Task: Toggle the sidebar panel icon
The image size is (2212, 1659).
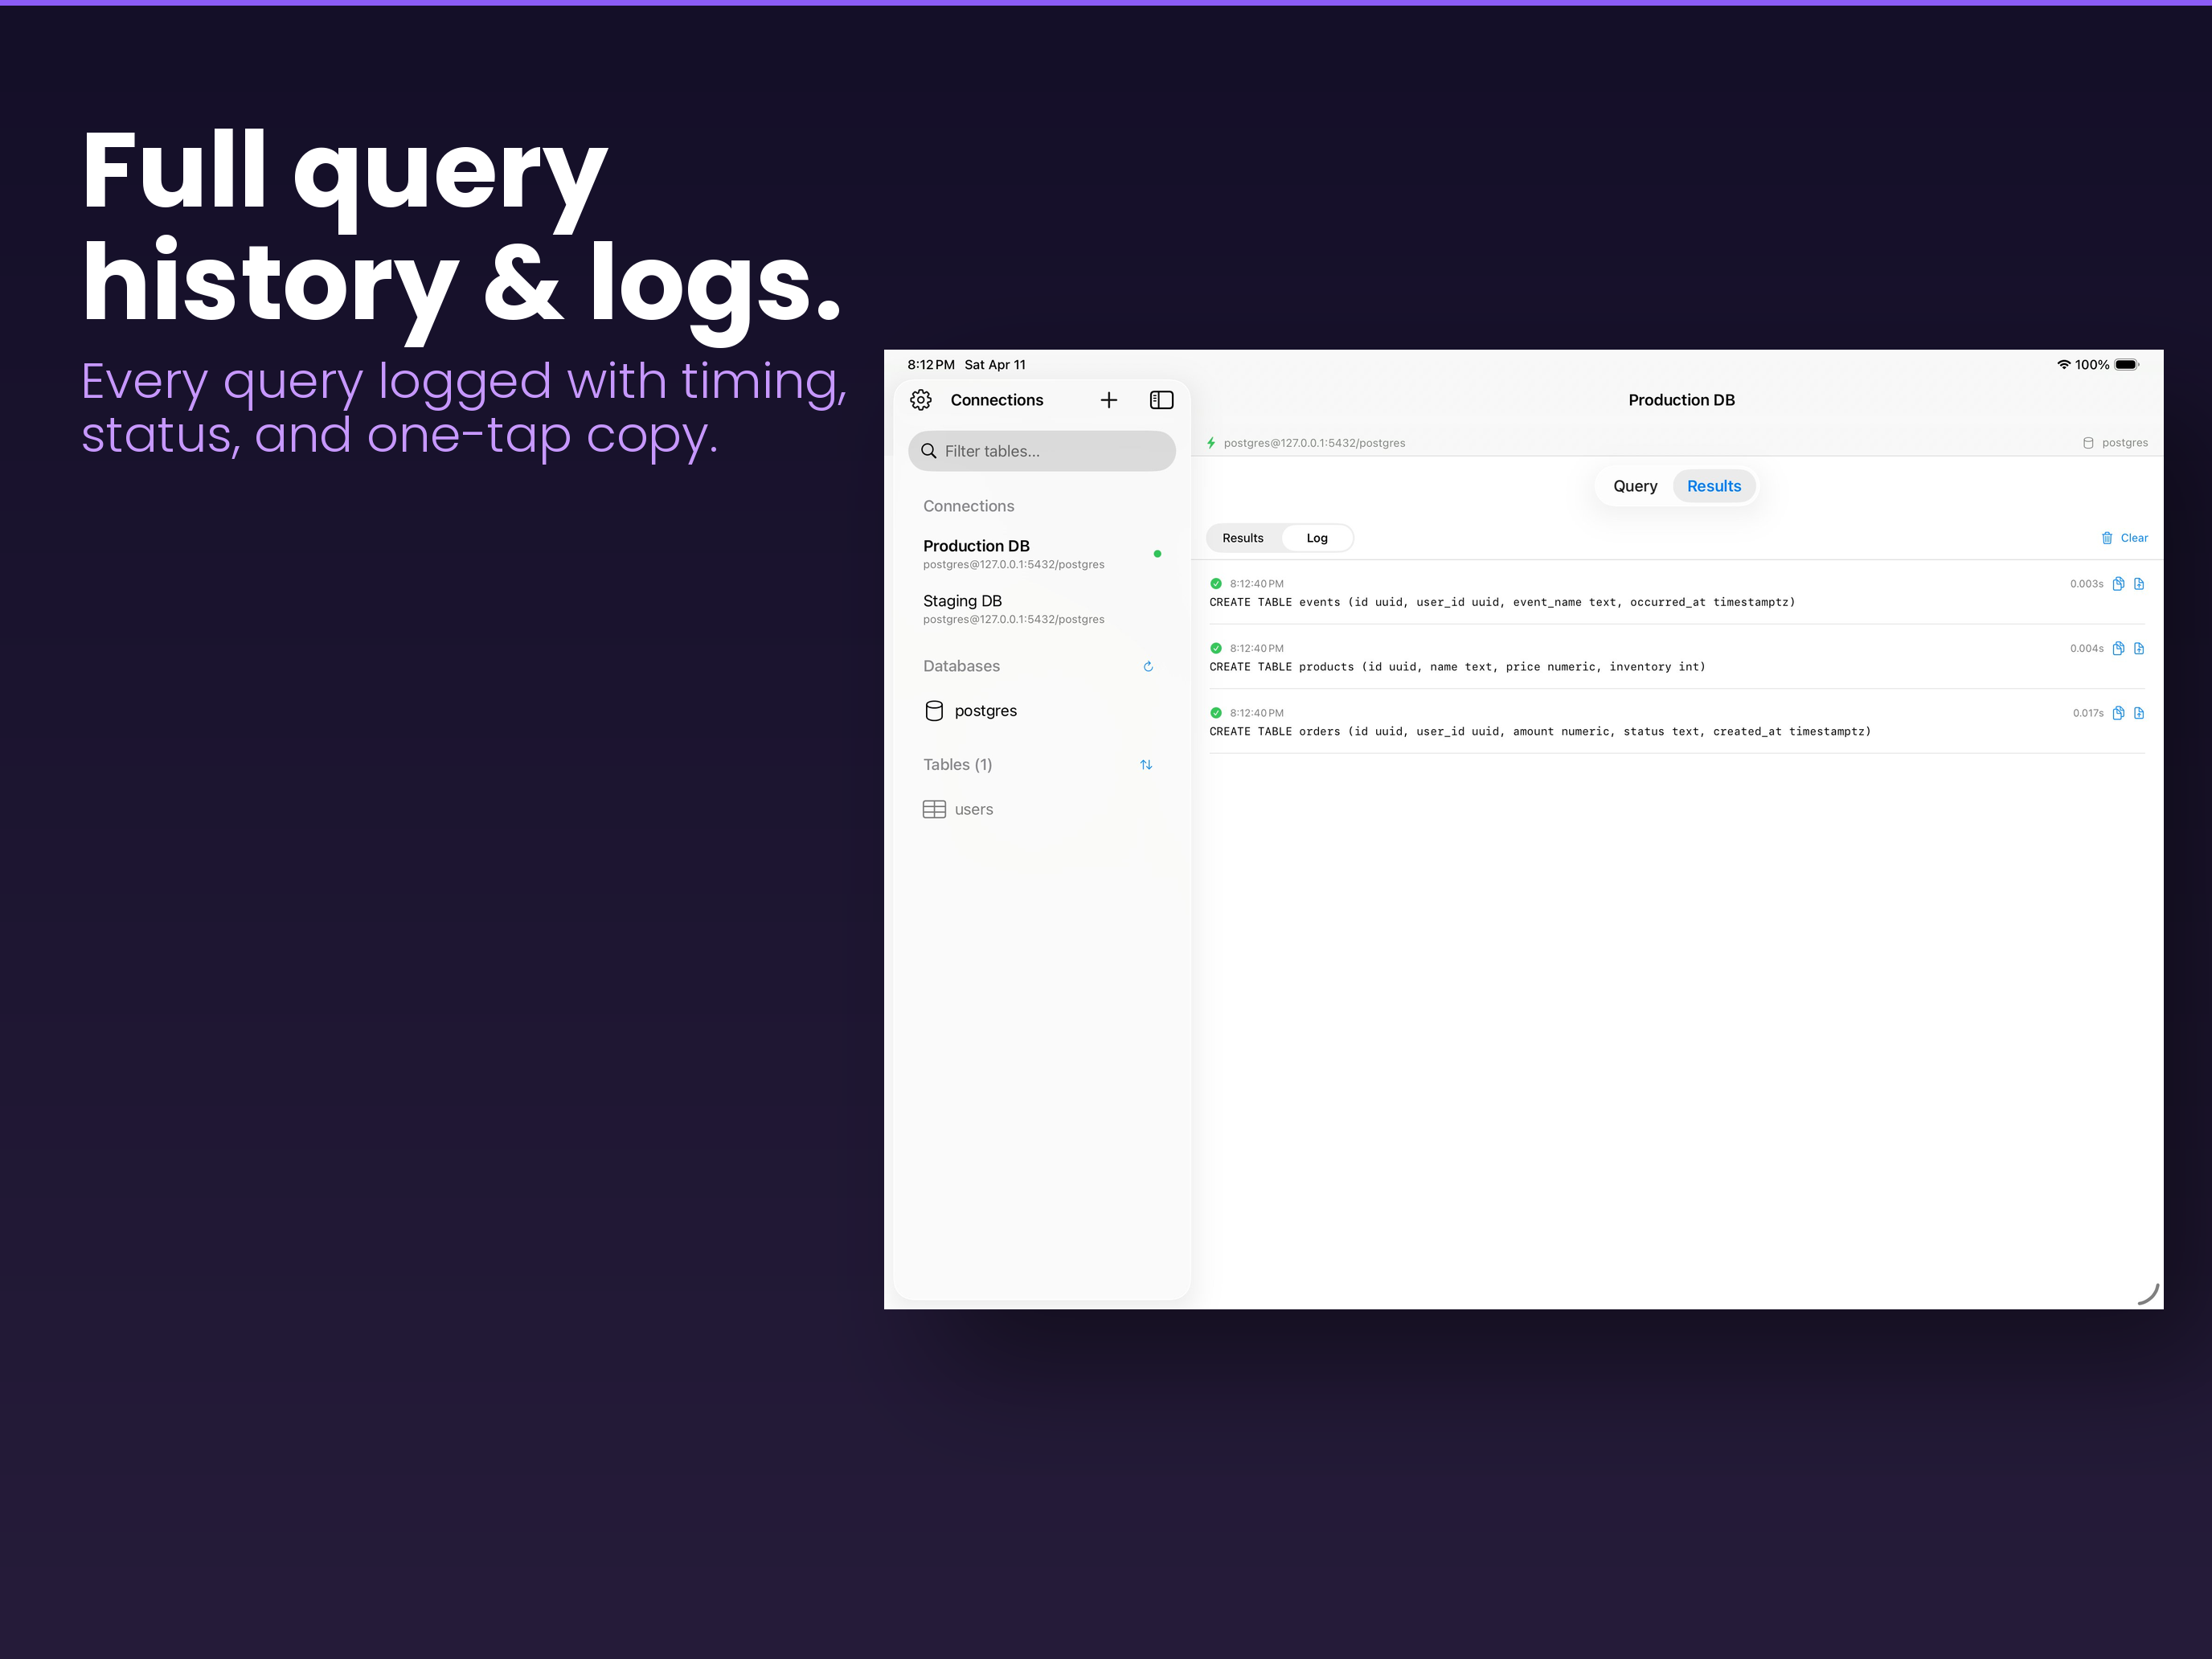Action: (x=1161, y=400)
